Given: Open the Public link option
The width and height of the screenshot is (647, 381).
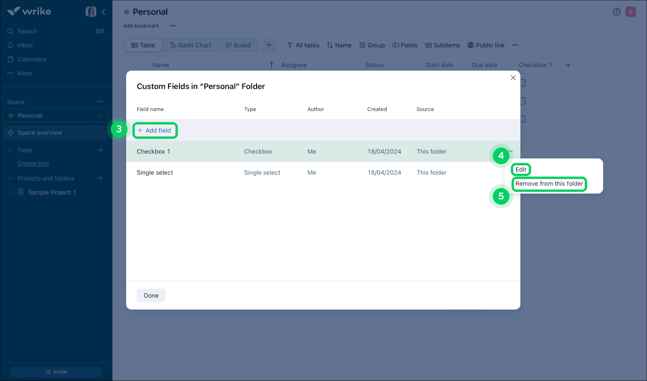Looking at the screenshot, I should (x=486, y=45).
